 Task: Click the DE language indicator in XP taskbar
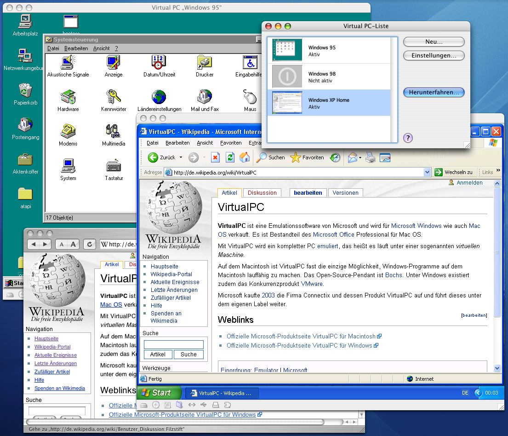pyautogui.click(x=465, y=393)
